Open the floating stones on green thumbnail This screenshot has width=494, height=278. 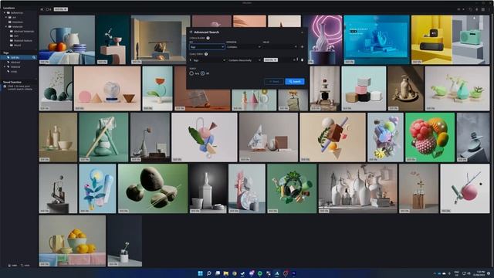(153, 188)
